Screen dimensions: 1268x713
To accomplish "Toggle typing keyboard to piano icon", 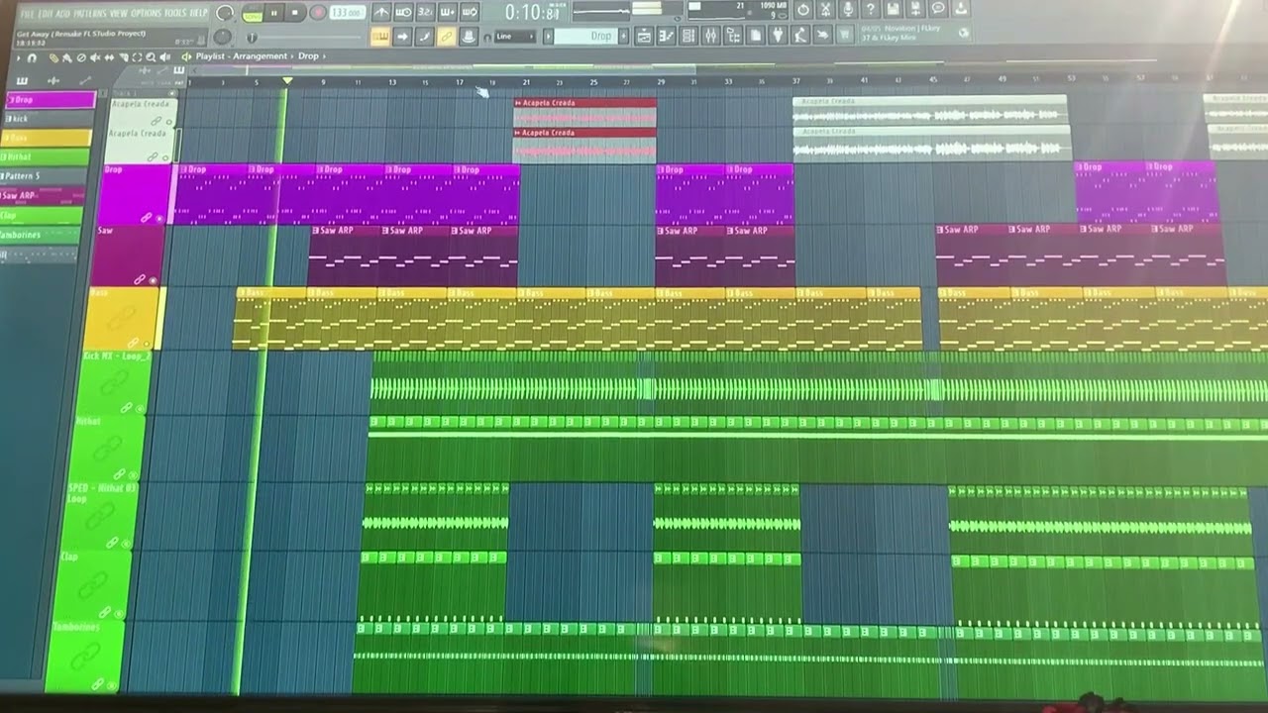I will tap(380, 36).
